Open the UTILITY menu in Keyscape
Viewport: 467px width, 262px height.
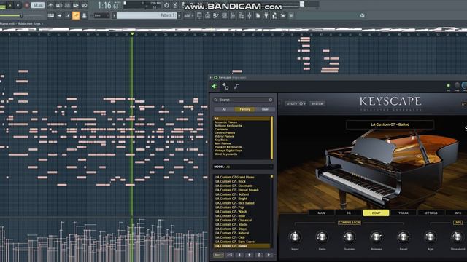click(x=296, y=103)
